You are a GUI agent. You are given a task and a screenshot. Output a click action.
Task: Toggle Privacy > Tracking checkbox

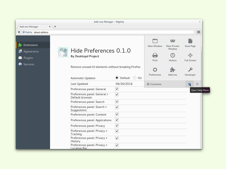tap(117, 131)
